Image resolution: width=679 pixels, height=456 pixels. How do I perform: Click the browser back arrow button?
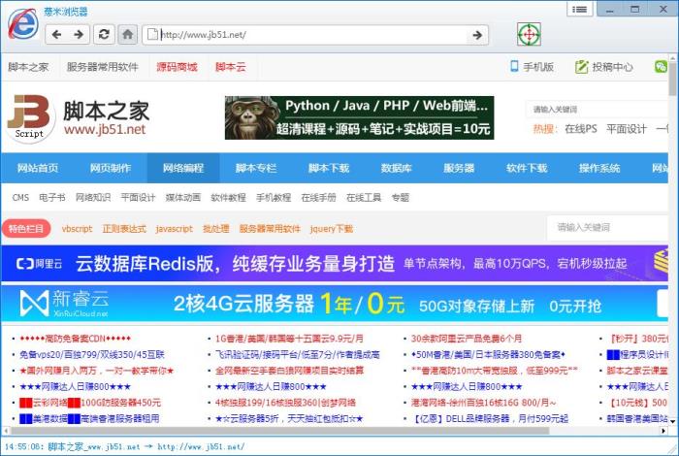click(56, 35)
